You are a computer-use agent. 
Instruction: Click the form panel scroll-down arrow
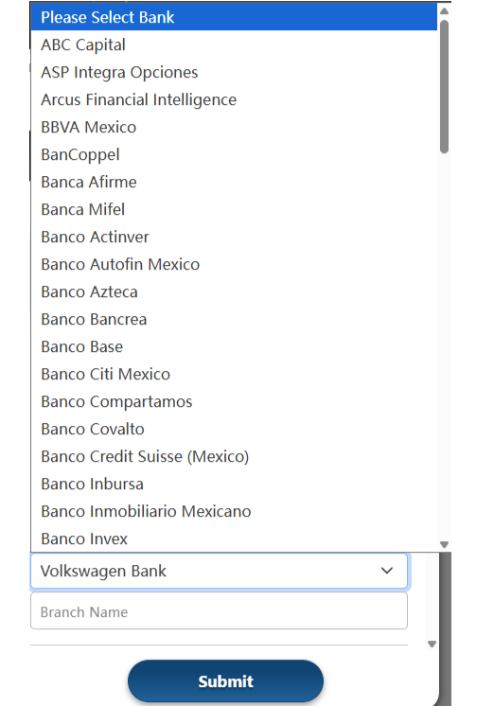pos(432,644)
